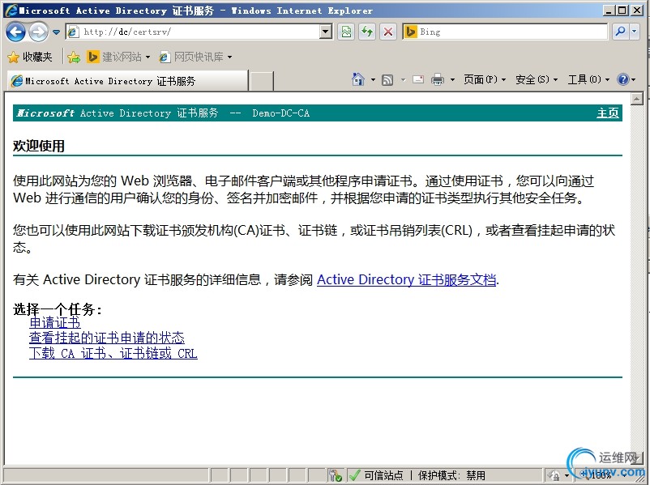
Task: Open the 安全(S) safety menu
Action: pos(537,79)
